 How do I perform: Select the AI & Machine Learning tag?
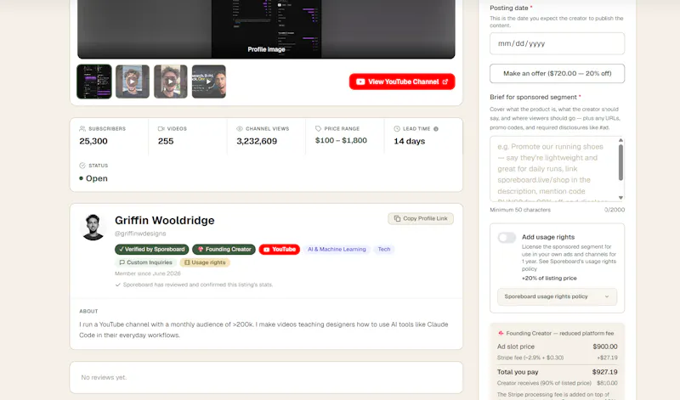pyautogui.click(x=337, y=249)
